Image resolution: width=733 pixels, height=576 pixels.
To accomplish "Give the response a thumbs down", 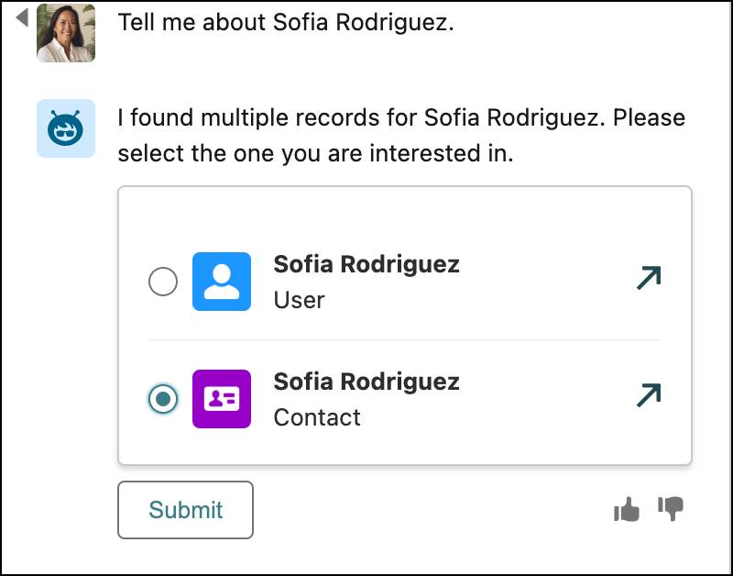I will pos(672,509).
